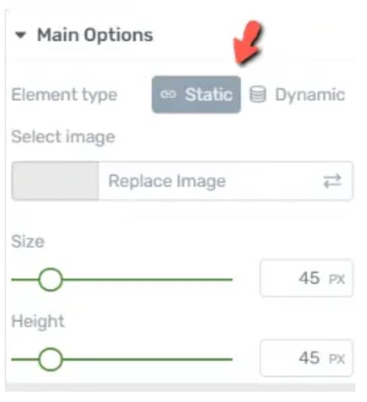Click the link icon in Static button

[168, 94]
